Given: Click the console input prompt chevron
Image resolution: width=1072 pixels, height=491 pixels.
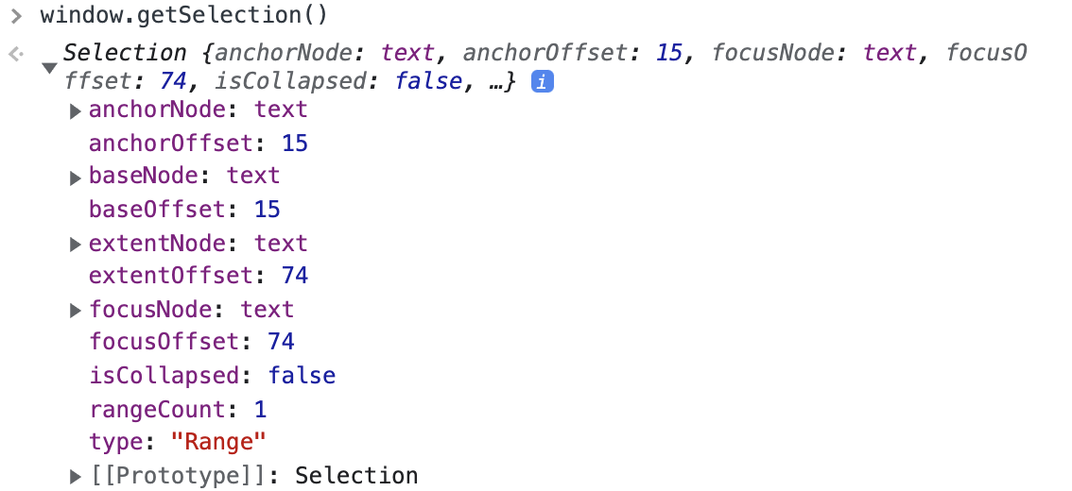Looking at the screenshot, I should coord(17,15).
